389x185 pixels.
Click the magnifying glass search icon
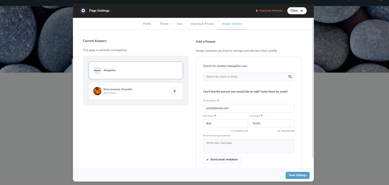pos(290,77)
